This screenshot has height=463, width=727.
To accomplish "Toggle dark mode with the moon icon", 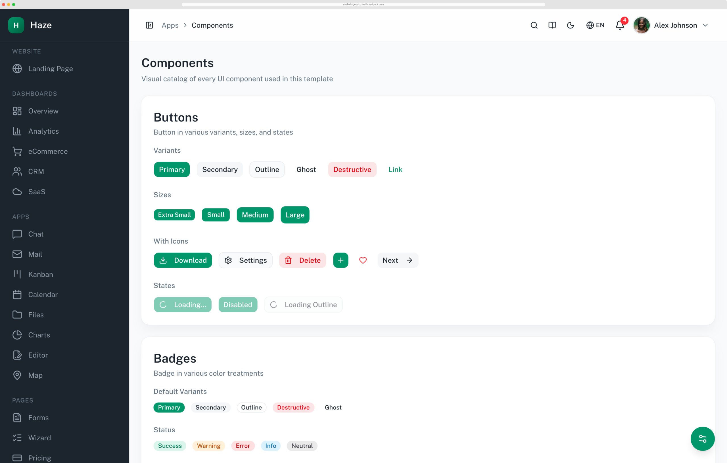I will [570, 25].
